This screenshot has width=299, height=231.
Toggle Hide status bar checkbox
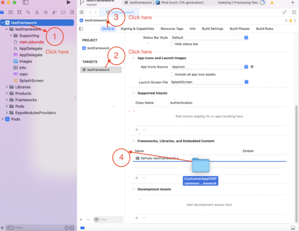[172, 44]
